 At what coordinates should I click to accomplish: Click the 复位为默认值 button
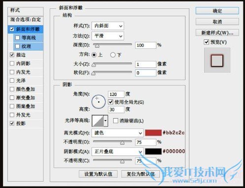coord(141,174)
